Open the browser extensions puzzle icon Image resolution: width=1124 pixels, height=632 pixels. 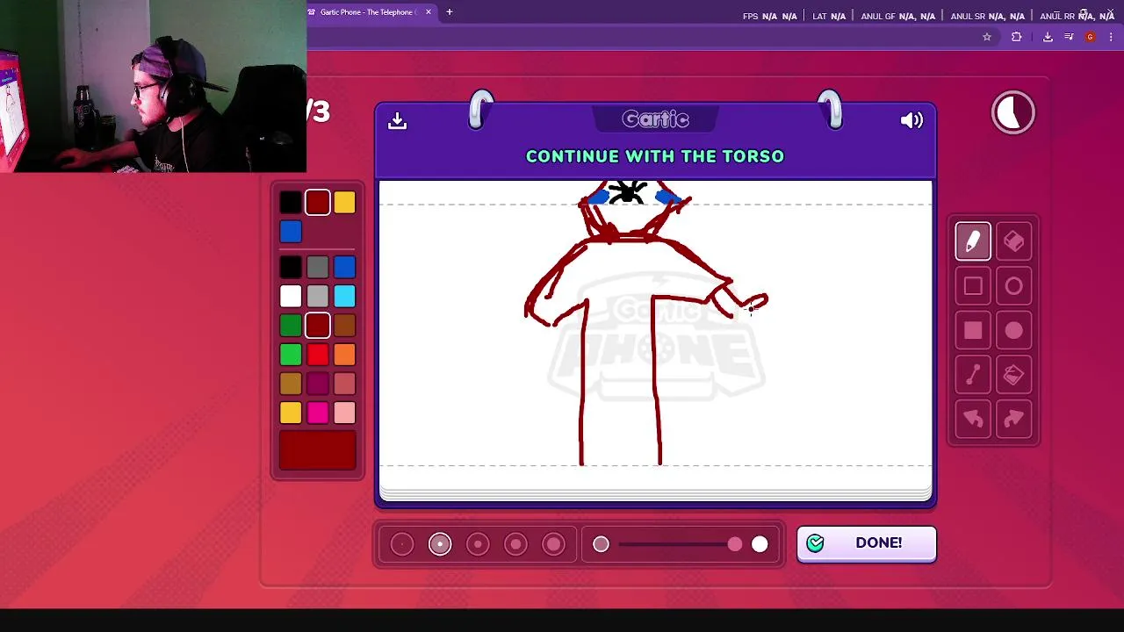(1017, 37)
